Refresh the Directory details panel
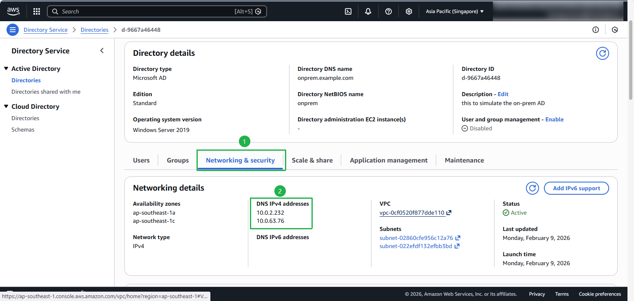The width and height of the screenshot is (634, 301). click(x=602, y=53)
